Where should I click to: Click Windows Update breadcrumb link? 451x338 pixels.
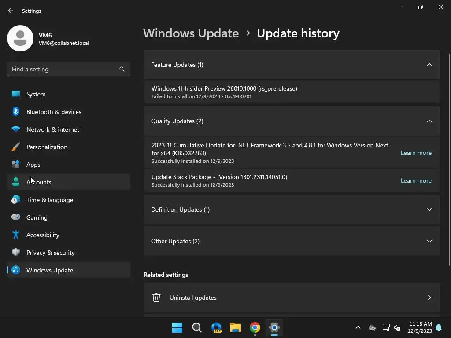click(191, 33)
